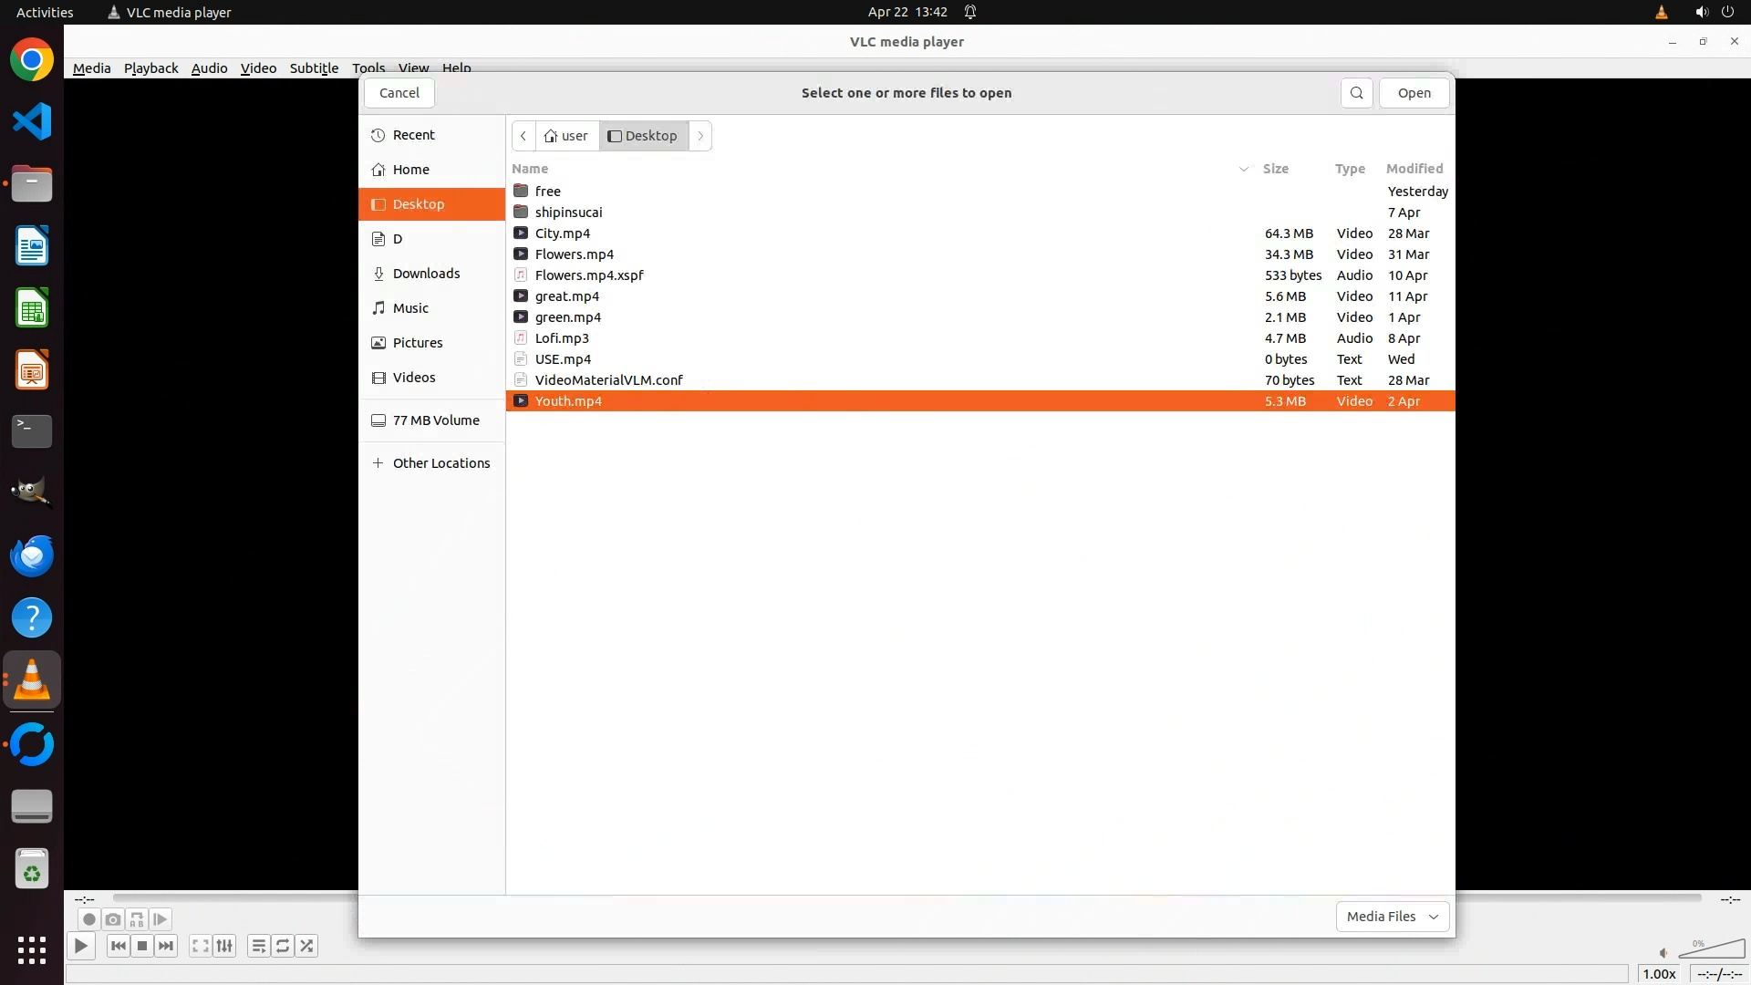Click the fullscreen toggle icon
Viewport: 1751px width, 985px height.
click(201, 946)
